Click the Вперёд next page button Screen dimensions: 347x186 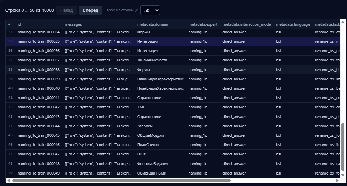90,10
